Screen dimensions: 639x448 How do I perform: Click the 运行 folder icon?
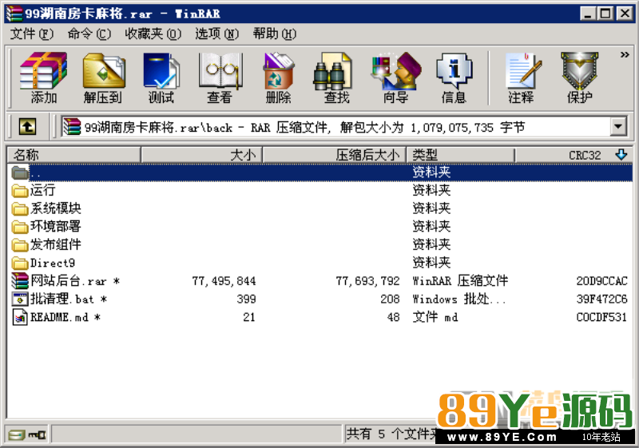click(20, 190)
